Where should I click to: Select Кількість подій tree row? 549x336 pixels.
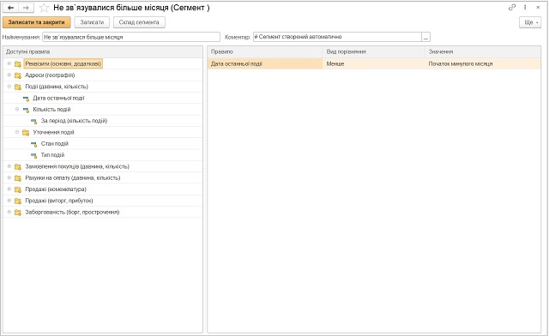(x=103, y=110)
